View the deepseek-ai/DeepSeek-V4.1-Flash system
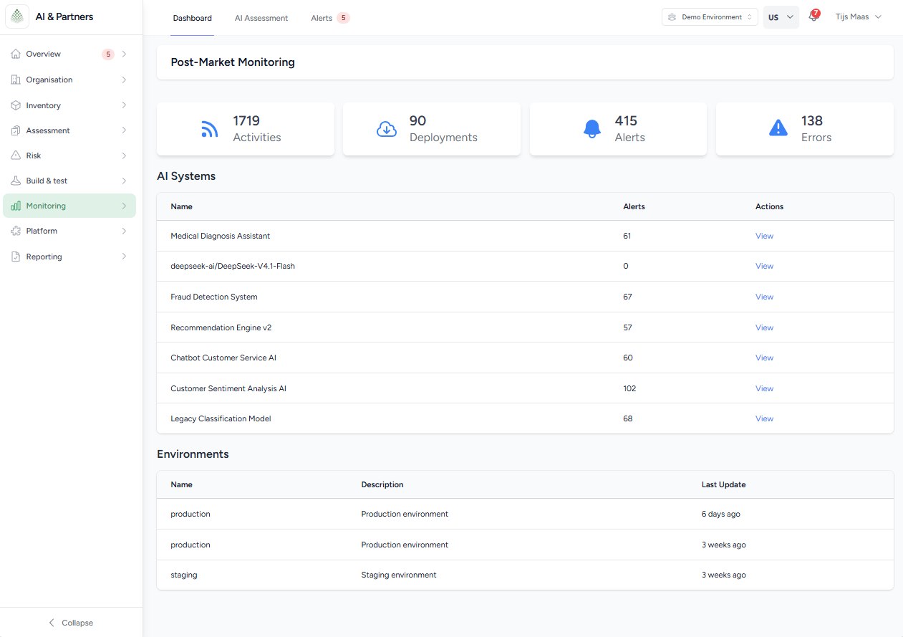903x637 pixels. [764, 266]
